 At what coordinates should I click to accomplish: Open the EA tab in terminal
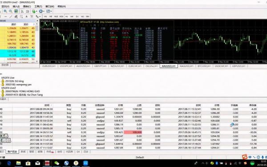[x=78, y=152]
